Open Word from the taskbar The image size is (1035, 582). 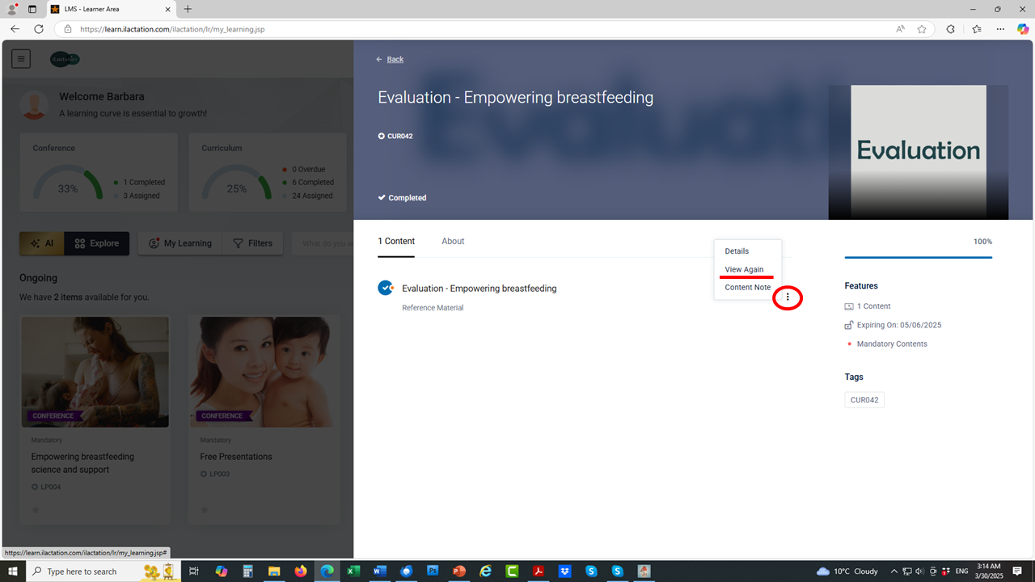pos(380,571)
